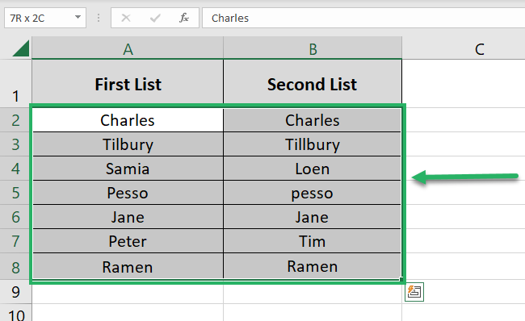Select row 9 header

15,292
